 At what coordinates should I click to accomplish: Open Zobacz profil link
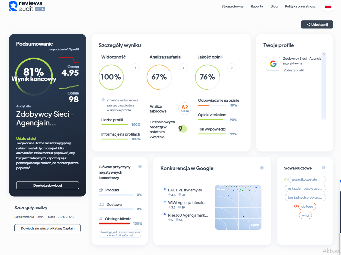pos(294,70)
